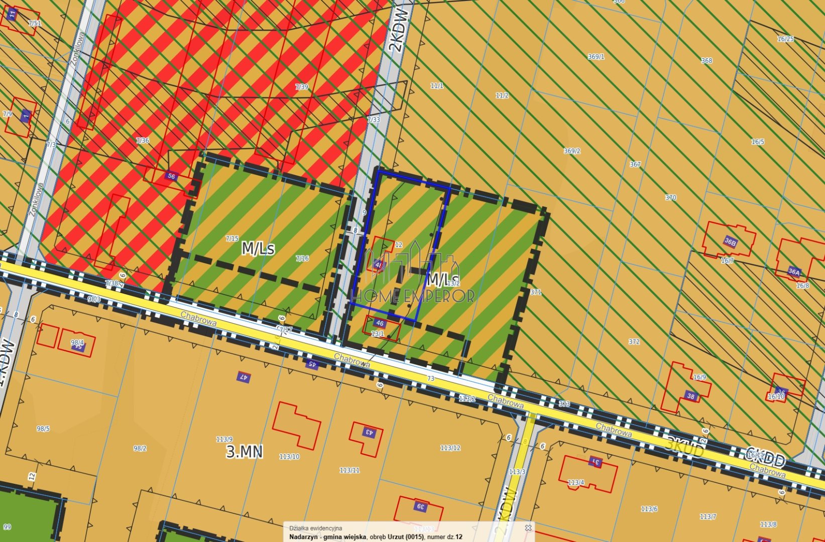Click the M/Ls label near parcel 7/15
825x542 pixels.
click(x=258, y=248)
